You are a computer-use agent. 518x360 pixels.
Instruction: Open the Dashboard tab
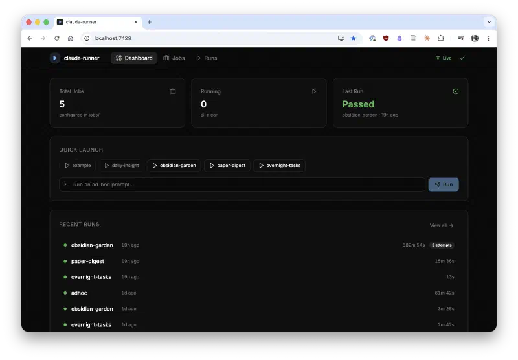pyautogui.click(x=134, y=58)
